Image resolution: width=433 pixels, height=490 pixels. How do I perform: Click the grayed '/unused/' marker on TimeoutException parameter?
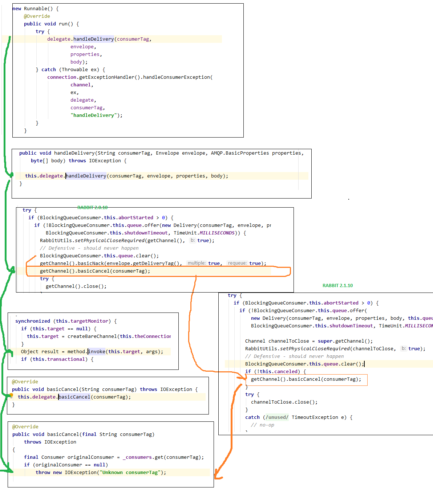276,417
